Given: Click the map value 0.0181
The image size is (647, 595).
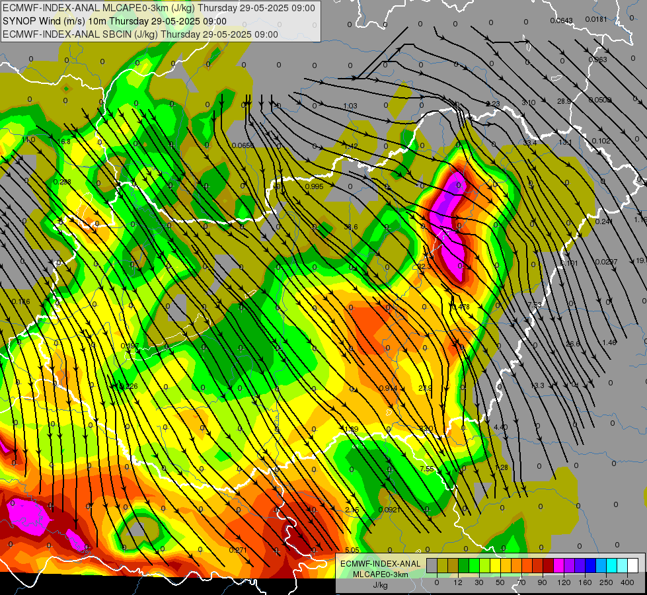Looking at the screenshot, I should pos(596,19).
